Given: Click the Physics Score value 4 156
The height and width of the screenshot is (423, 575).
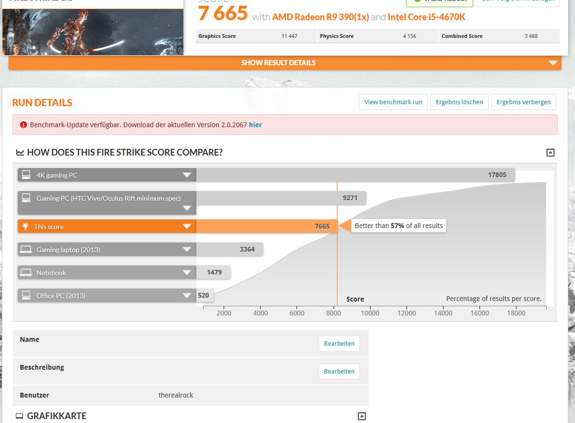Looking at the screenshot, I should point(409,36).
